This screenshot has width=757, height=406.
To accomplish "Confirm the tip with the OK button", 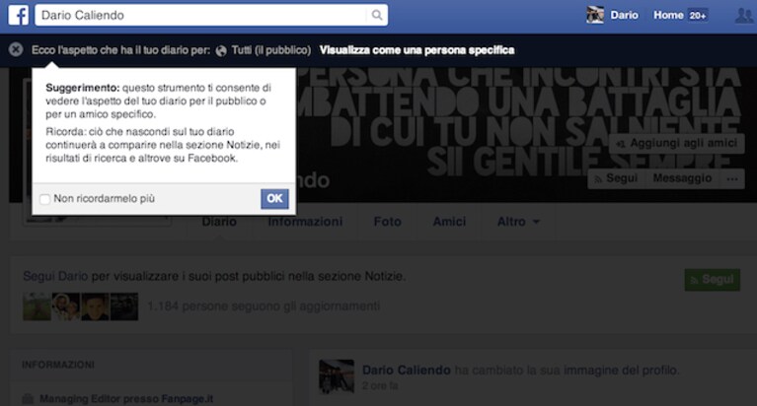I will [x=274, y=199].
